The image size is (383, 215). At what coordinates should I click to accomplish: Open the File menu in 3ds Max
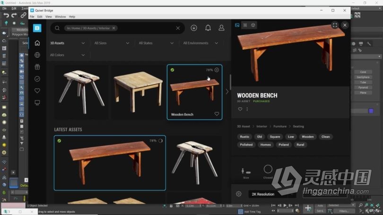[x=4, y=9]
